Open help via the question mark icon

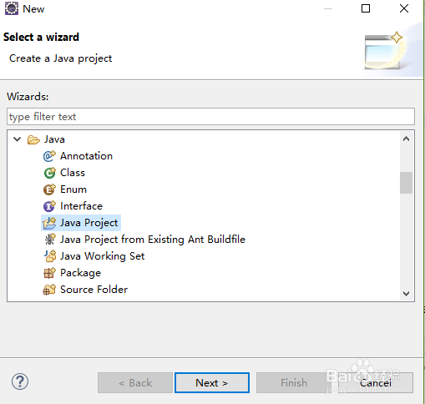tap(20, 381)
